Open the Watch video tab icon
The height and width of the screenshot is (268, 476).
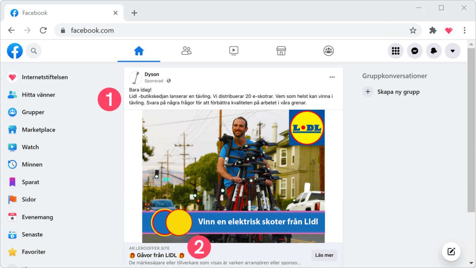coord(234,51)
